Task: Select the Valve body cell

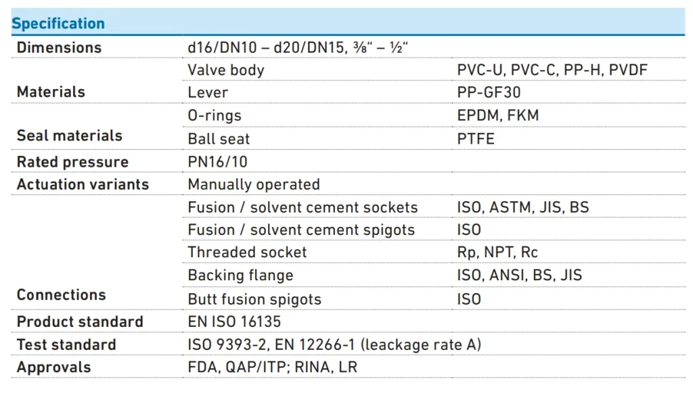Action: point(226,70)
